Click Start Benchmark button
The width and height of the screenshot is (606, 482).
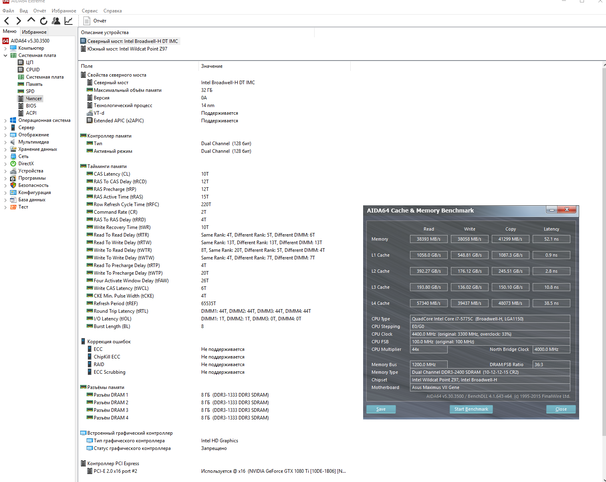(x=471, y=409)
